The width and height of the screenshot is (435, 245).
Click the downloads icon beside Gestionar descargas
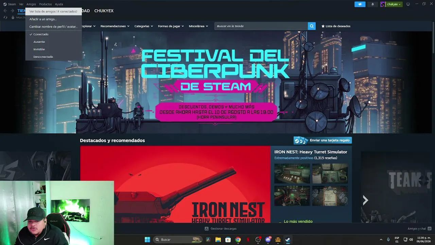point(206,229)
